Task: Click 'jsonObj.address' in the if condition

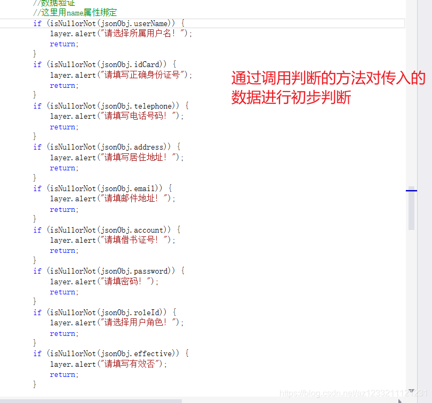Action: pos(132,147)
